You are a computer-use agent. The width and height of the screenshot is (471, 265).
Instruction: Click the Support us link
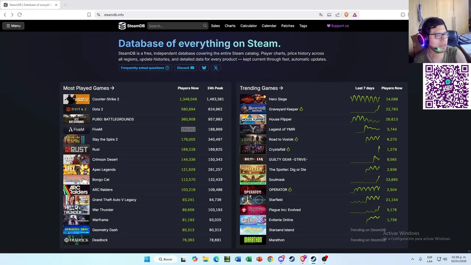click(338, 26)
